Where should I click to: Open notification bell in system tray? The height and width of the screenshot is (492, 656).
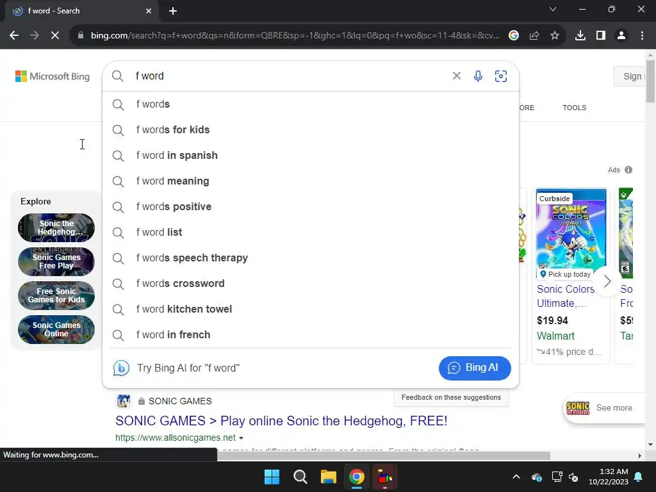coord(639,477)
